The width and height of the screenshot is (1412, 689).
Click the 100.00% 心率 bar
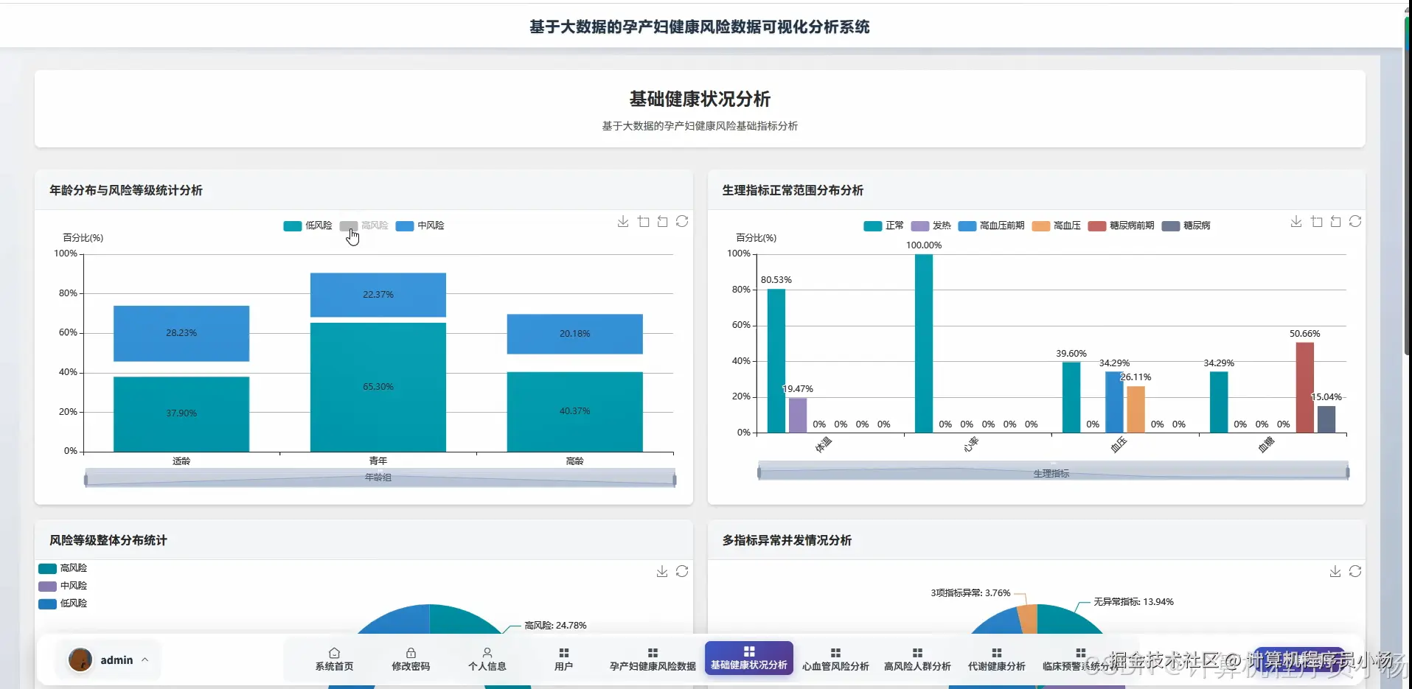coord(923,343)
